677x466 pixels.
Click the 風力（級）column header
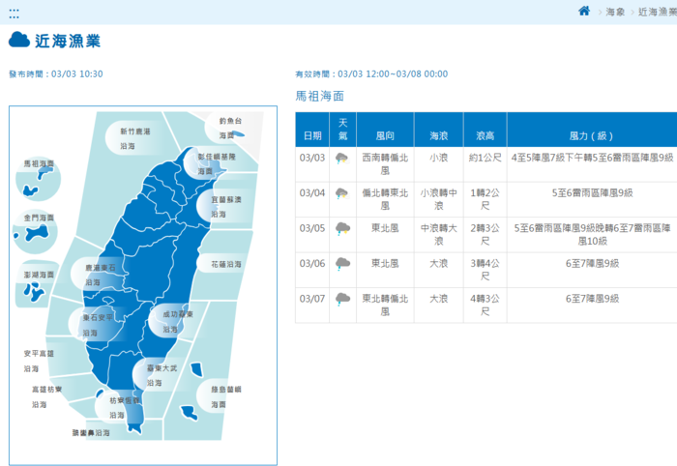pos(590,135)
